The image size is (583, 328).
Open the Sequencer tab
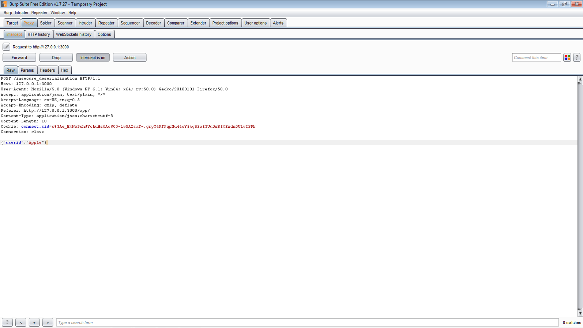130,23
